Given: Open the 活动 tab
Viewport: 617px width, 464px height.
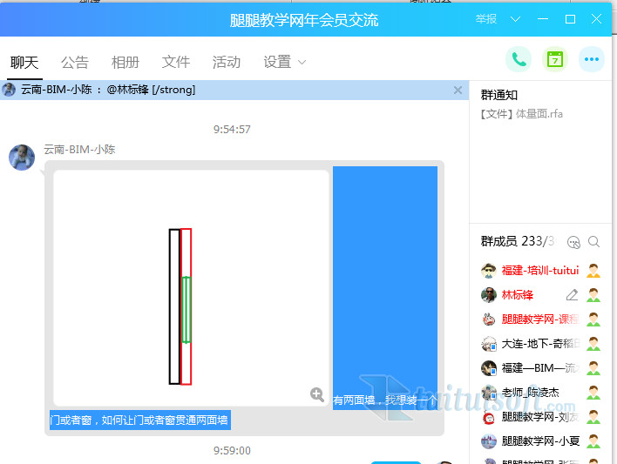Looking at the screenshot, I should click(x=227, y=62).
